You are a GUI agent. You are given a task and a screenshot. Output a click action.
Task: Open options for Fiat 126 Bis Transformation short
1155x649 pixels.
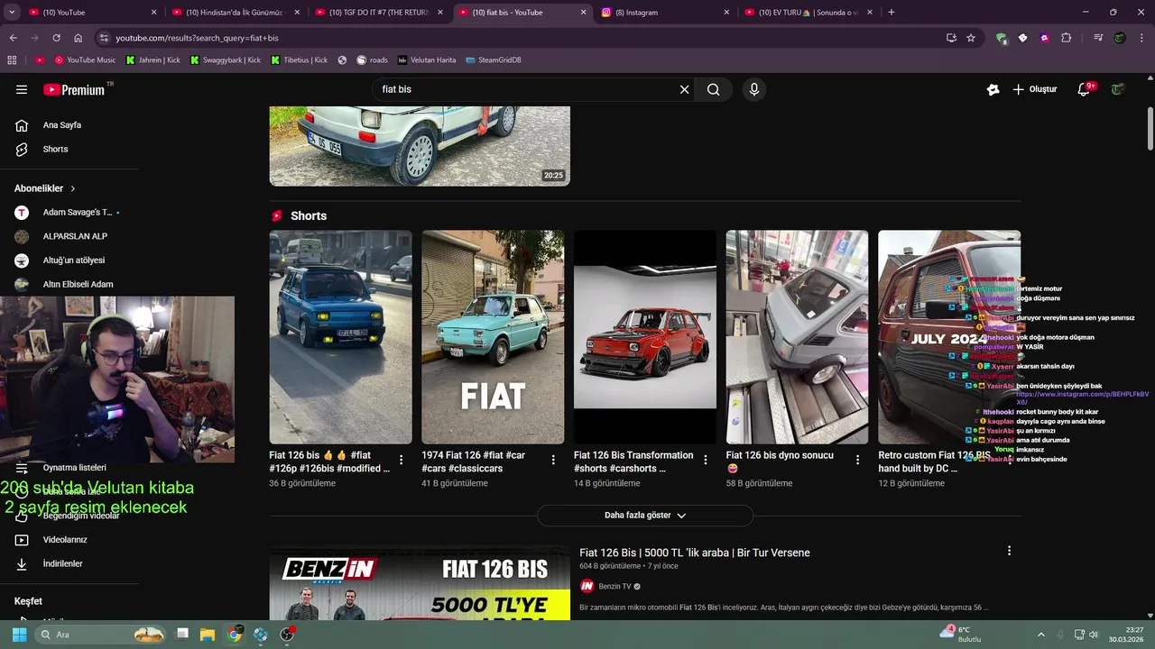pos(706,460)
